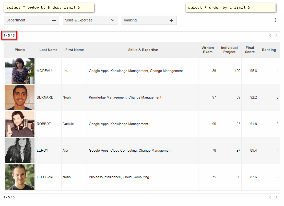Select Camille ROBERT's photo
The image size is (284, 206).
[20, 124]
